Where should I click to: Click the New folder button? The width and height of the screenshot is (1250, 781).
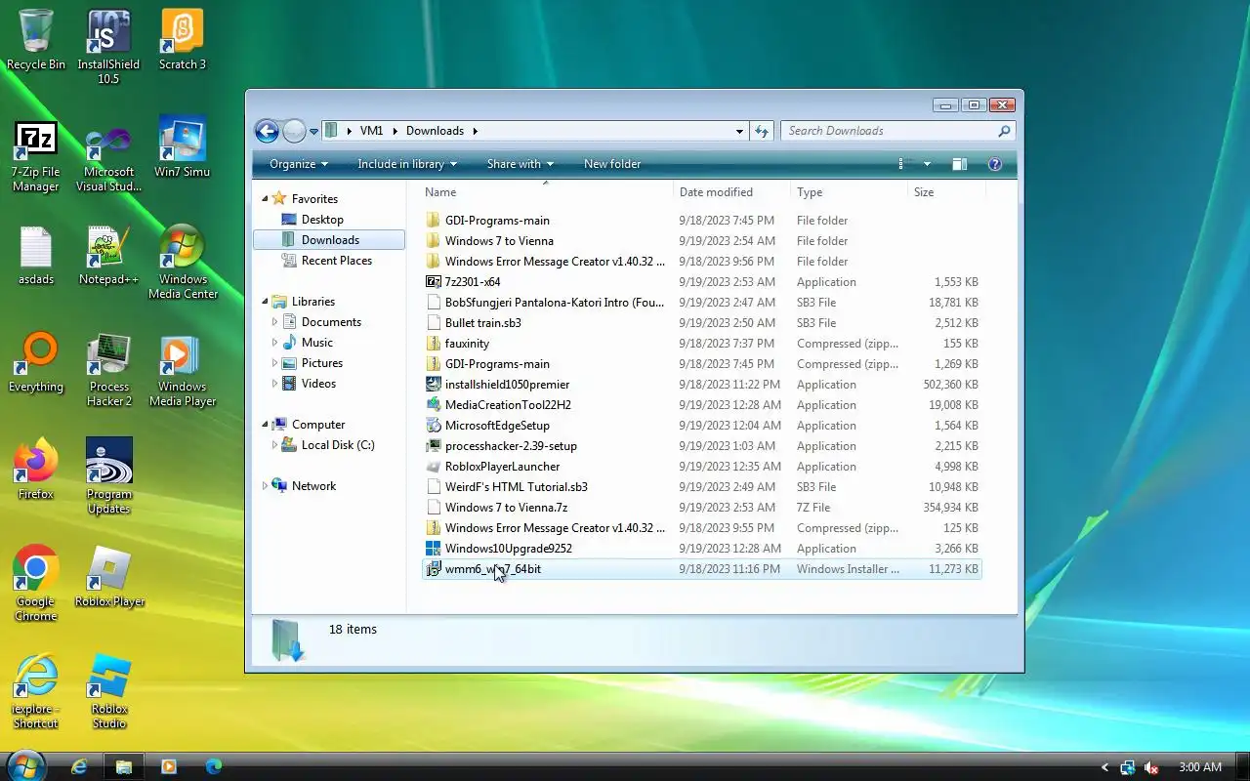pos(612,164)
